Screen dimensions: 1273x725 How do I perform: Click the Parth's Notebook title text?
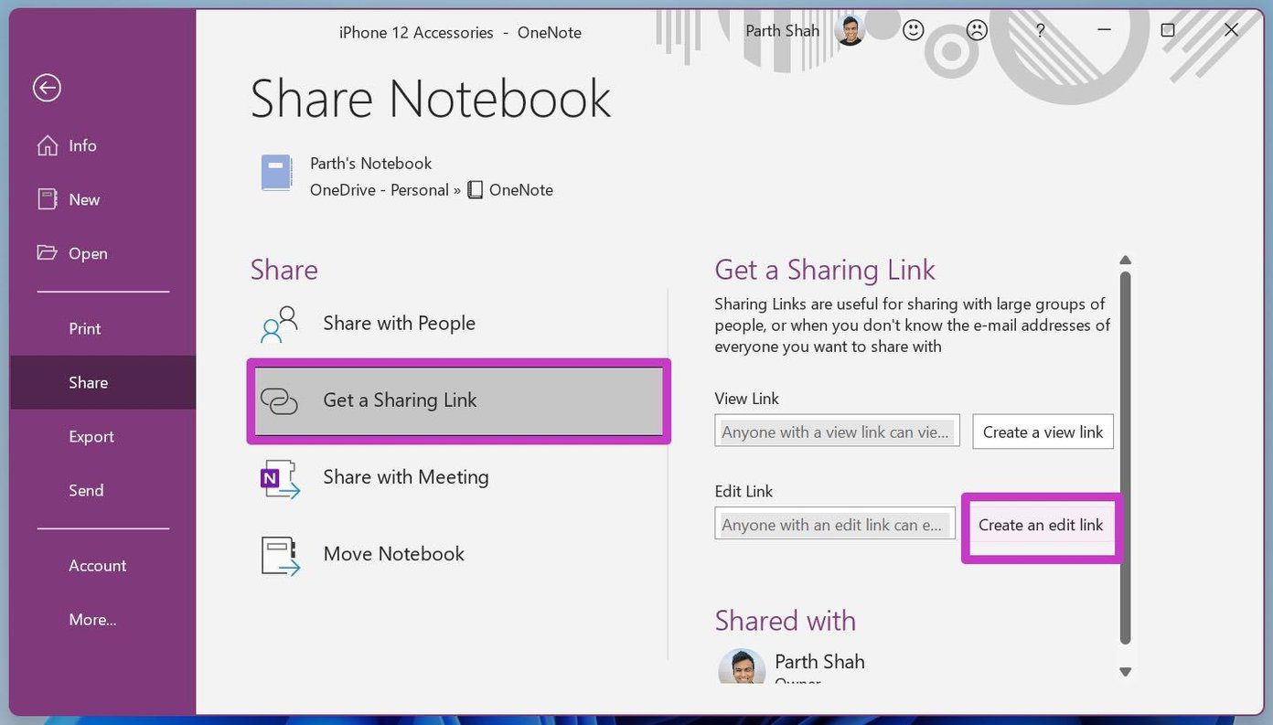point(370,164)
